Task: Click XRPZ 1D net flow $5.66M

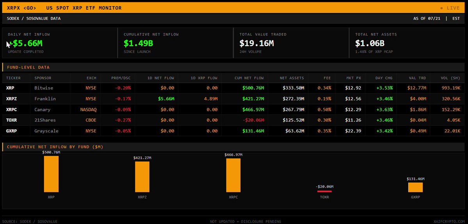Action: click(167, 99)
